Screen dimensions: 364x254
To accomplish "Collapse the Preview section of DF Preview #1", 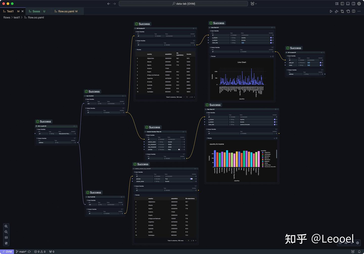I will pyautogui.click(x=136, y=49).
